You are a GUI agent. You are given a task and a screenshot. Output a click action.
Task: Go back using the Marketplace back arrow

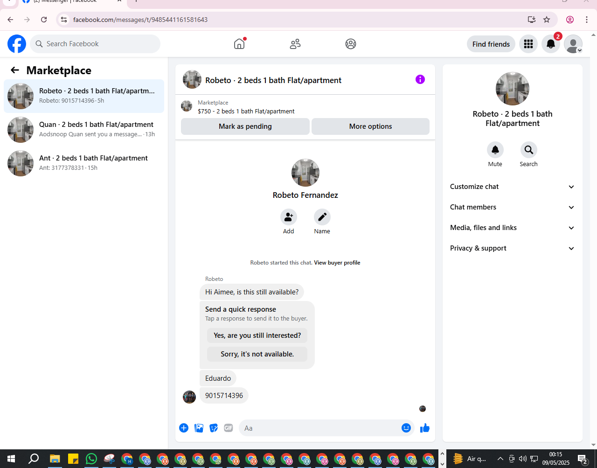pyautogui.click(x=15, y=70)
